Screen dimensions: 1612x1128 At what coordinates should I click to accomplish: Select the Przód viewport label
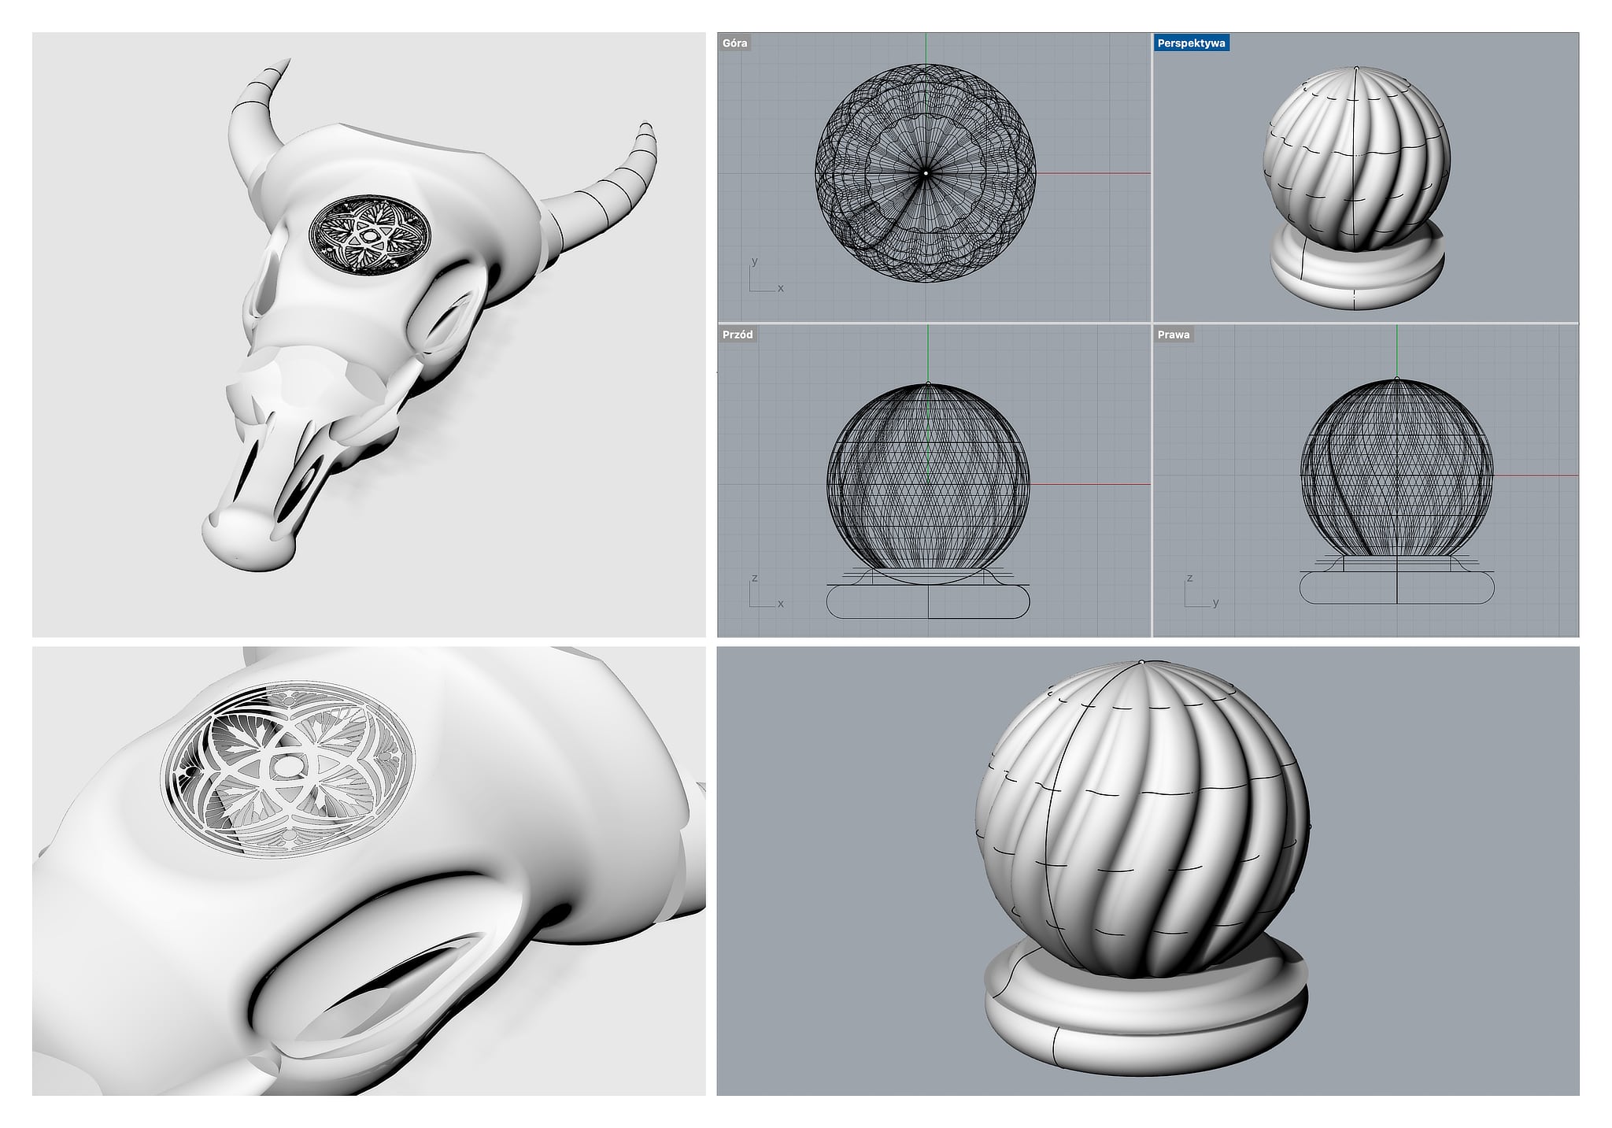click(738, 335)
